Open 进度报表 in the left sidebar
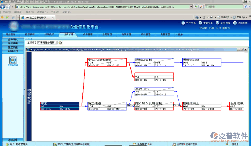This screenshot has height=146, width=251. pos(13,43)
